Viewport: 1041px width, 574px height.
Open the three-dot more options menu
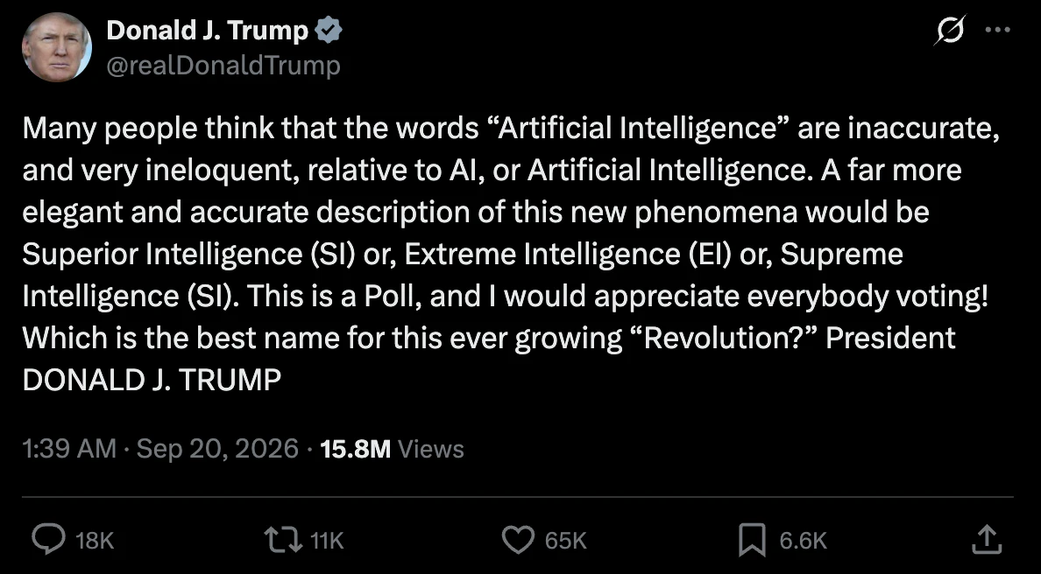998,30
